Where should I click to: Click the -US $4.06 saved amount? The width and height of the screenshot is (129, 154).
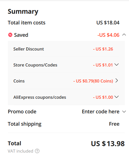(108, 35)
